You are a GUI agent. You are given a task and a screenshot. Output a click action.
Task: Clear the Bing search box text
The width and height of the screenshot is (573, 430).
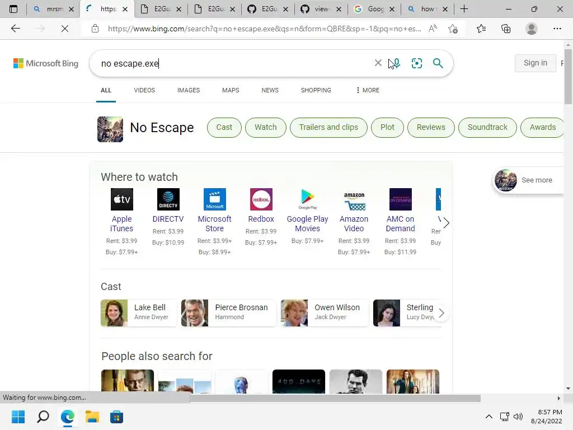click(378, 63)
